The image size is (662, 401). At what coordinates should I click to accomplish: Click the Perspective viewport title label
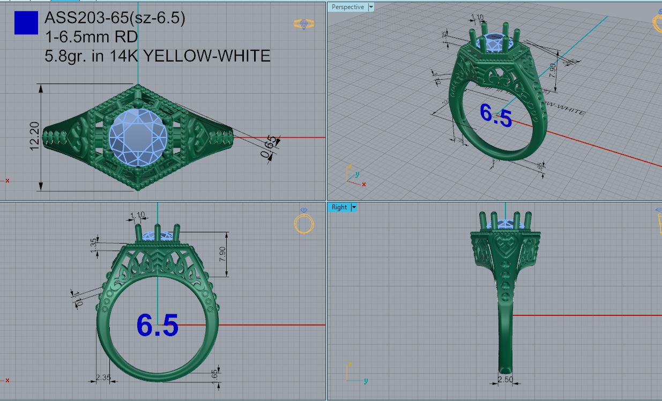point(347,7)
